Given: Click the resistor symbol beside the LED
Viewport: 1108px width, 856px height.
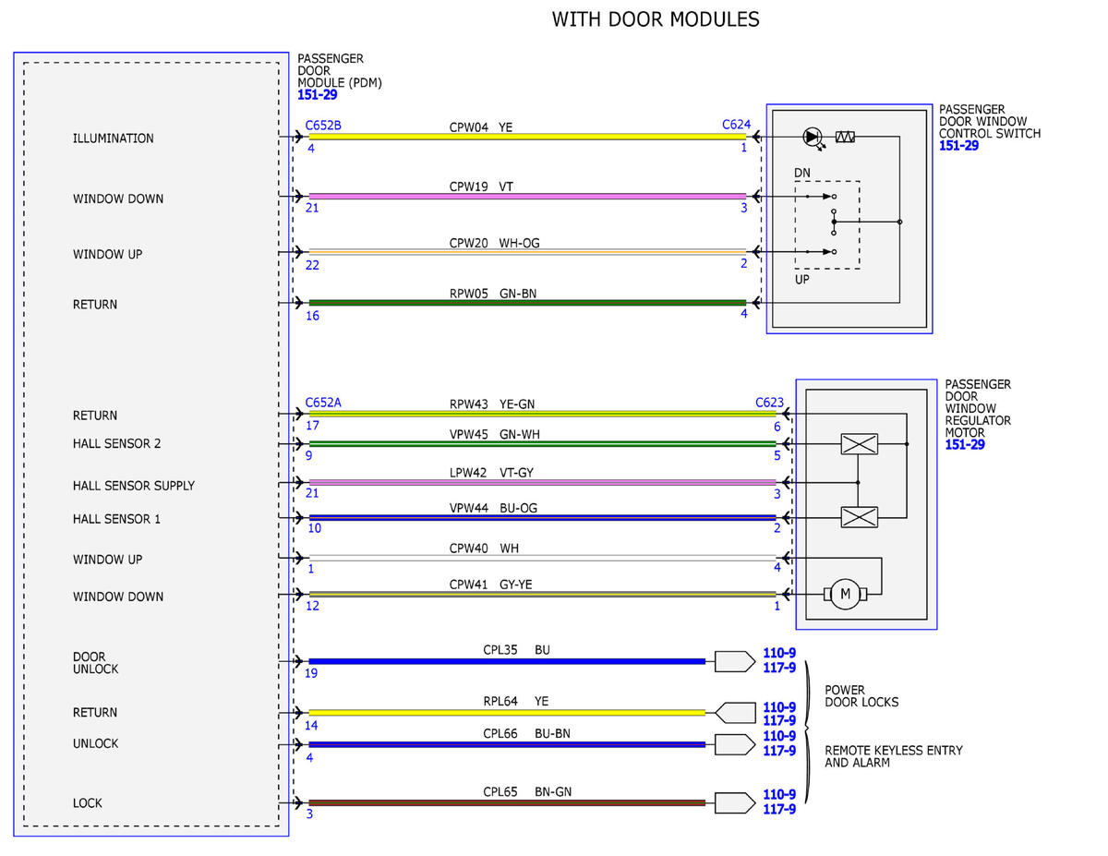Looking at the screenshot, I should [x=845, y=137].
